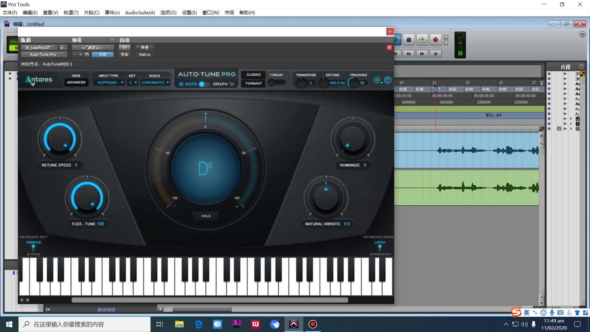Viewport: 590px width, 332px height.
Task: Click the Detune 440.0 Hz knob
Action: (324, 83)
